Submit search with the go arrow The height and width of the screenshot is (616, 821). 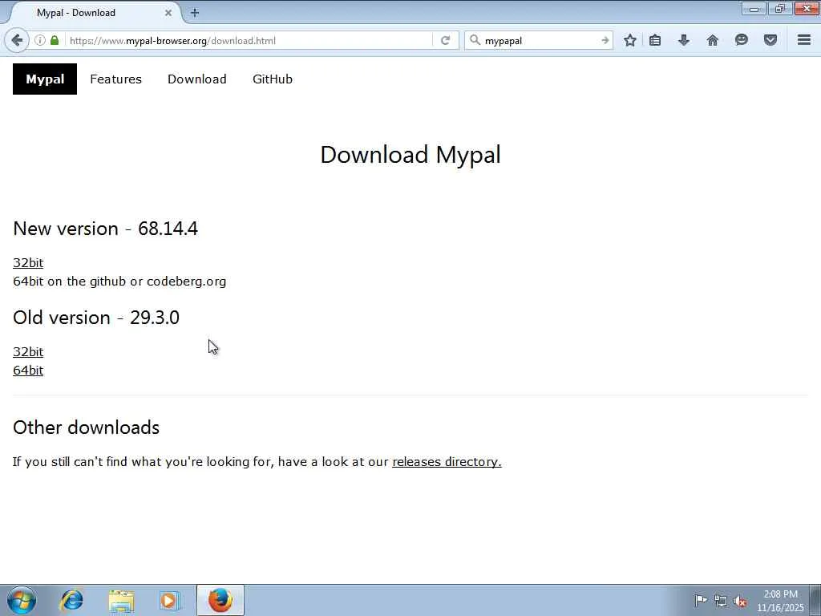(605, 40)
